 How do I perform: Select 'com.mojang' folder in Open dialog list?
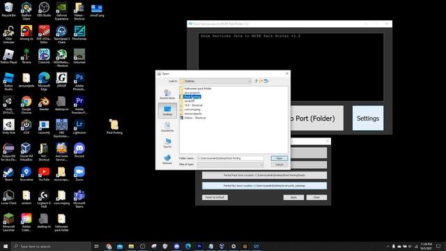point(192,109)
